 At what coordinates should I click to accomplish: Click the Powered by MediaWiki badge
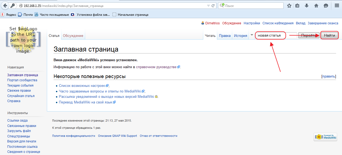[x=325, y=137]
